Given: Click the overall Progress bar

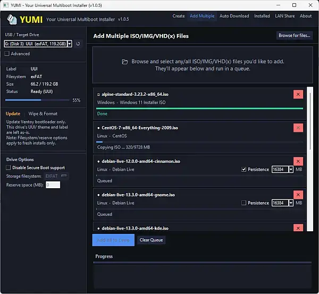Looking at the screenshot, I should (x=203, y=263).
